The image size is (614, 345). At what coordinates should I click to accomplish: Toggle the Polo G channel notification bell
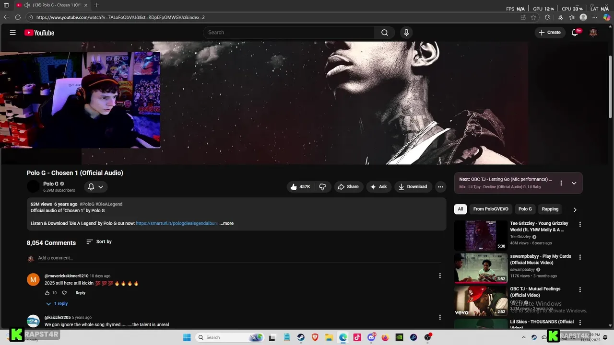95,187
